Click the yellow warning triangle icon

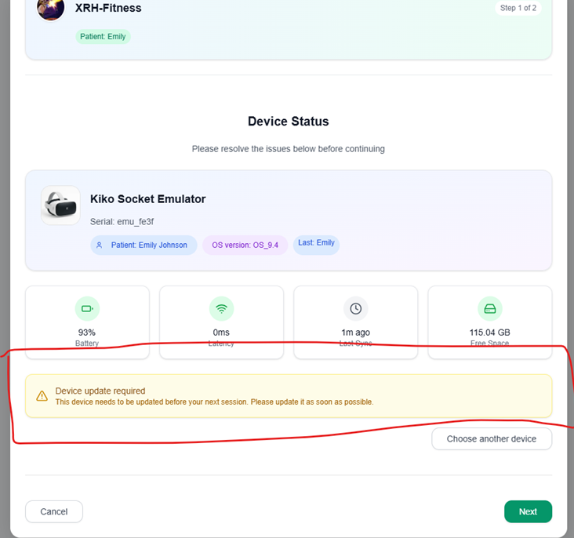tap(42, 396)
